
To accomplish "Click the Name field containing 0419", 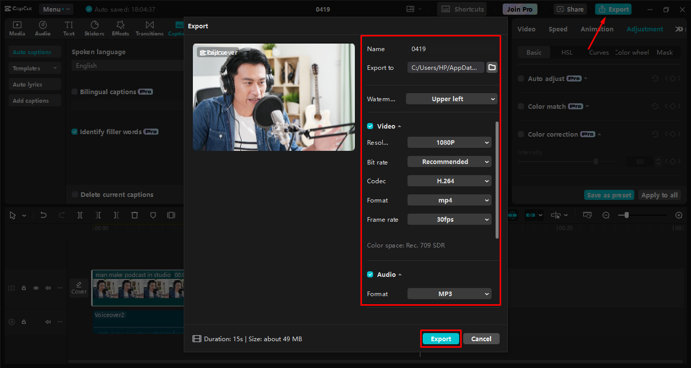I will [x=453, y=49].
